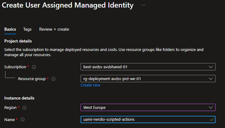The height and width of the screenshot is (128, 225).
Task: Go to the Review + create tab
Action: (54, 29)
